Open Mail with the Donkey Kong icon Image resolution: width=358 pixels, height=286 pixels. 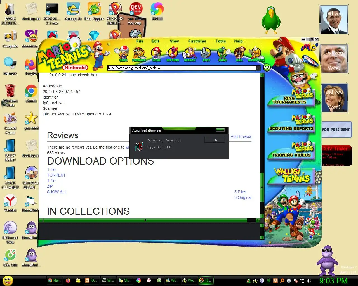(x=239, y=54)
